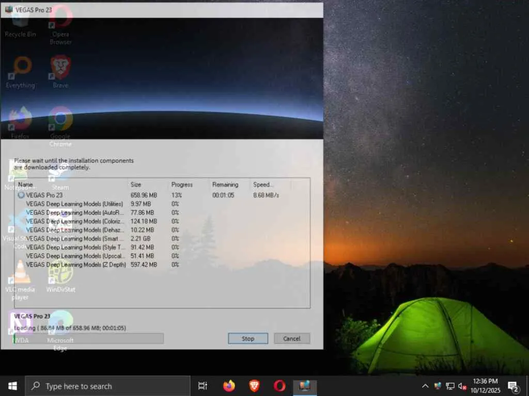This screenshot has height=396, width=529.
Task: Open the network status tray icon
Action: (450, 386)
